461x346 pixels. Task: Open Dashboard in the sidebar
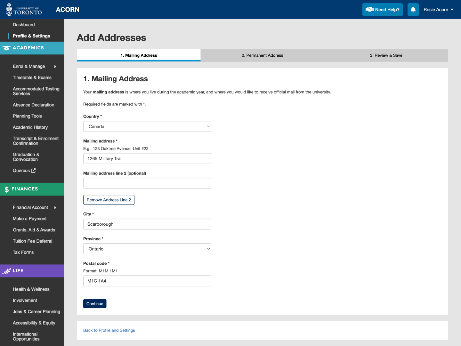[x=24, y=25]
